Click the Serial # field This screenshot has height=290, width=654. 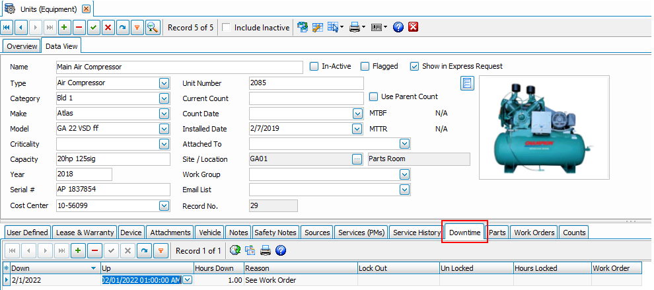click(x=113, y=190)
